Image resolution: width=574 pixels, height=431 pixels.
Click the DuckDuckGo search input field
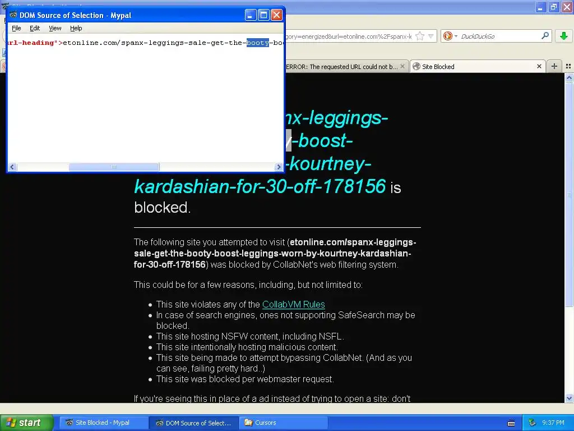click(x=499, y=36)
